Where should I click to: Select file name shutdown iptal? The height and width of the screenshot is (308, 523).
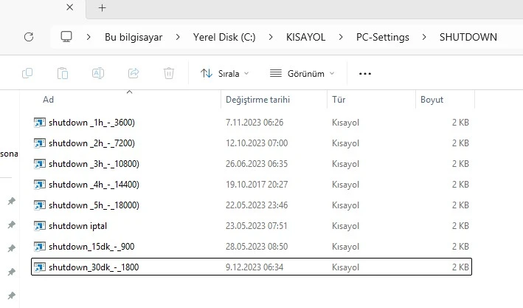pos(77,226)
